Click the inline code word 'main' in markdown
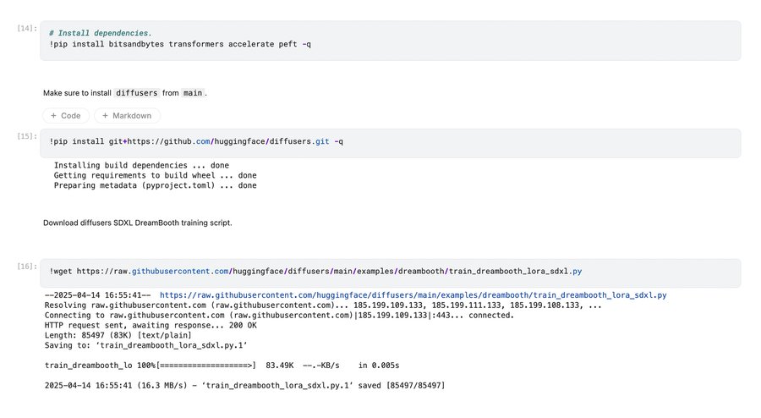The height and width of the screenshot is (418, 761). point(192,93)
